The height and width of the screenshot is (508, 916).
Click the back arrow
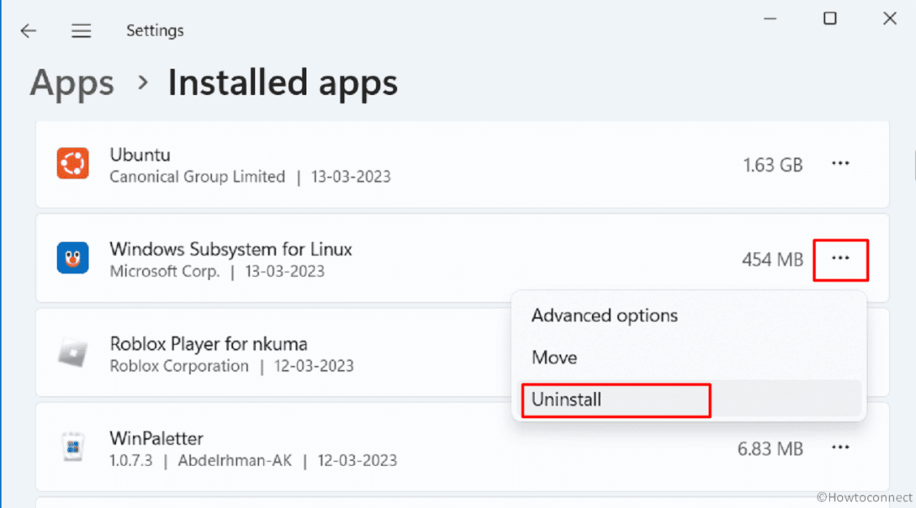tap(29, 30)
